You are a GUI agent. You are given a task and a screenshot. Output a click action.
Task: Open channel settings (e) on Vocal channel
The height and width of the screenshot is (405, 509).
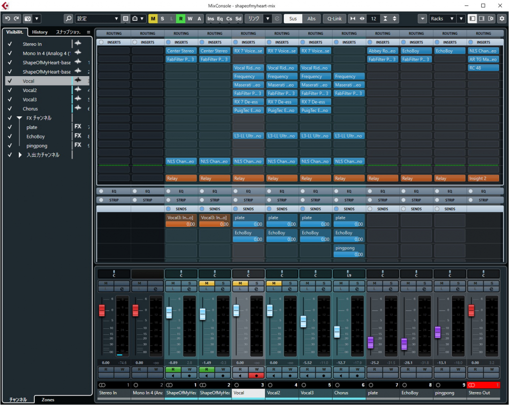click(x=256, y=289)
